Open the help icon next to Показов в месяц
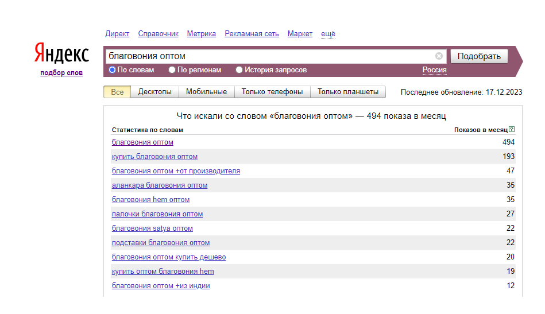Image resolution: width=545 pixels, height=314 pixels. pyautogui.click(x=512, y=129)
